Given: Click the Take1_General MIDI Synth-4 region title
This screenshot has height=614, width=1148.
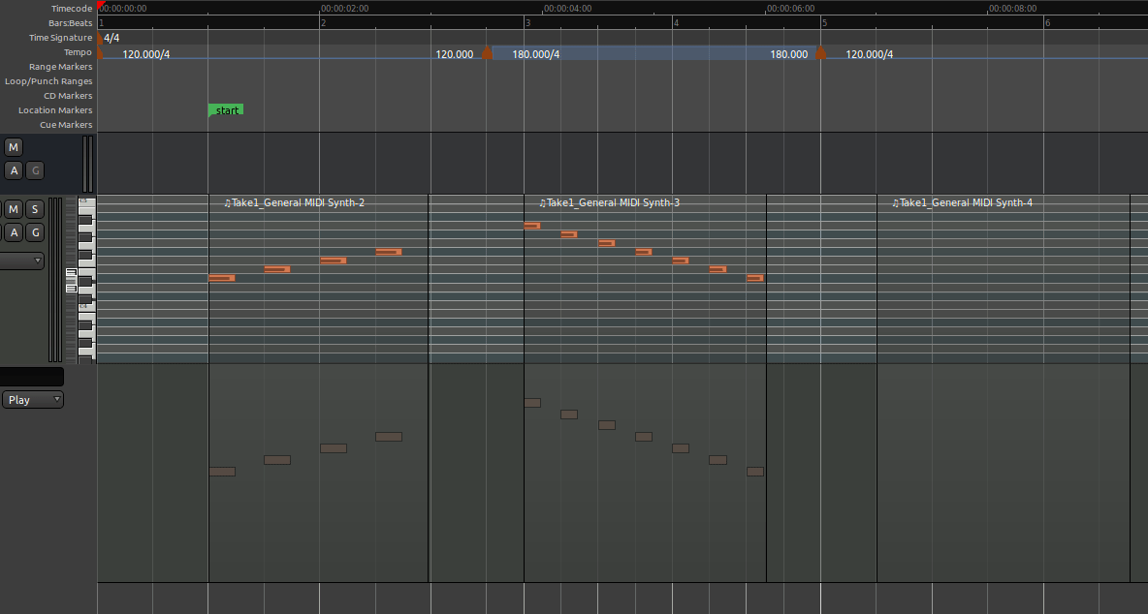Looking at the screenshot, I should pyautogui.click(x=962, y=203).
